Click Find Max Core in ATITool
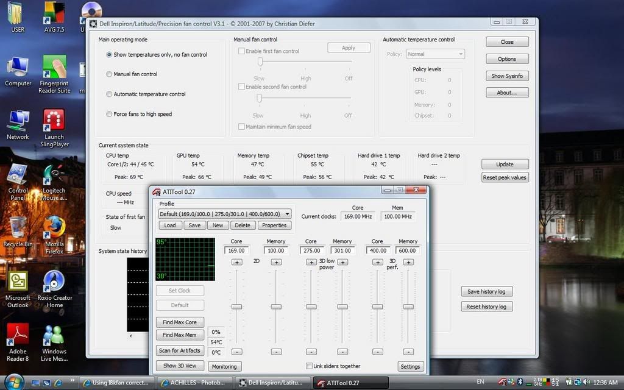Screen dimensions: 624x390 (x=180, y=322)
